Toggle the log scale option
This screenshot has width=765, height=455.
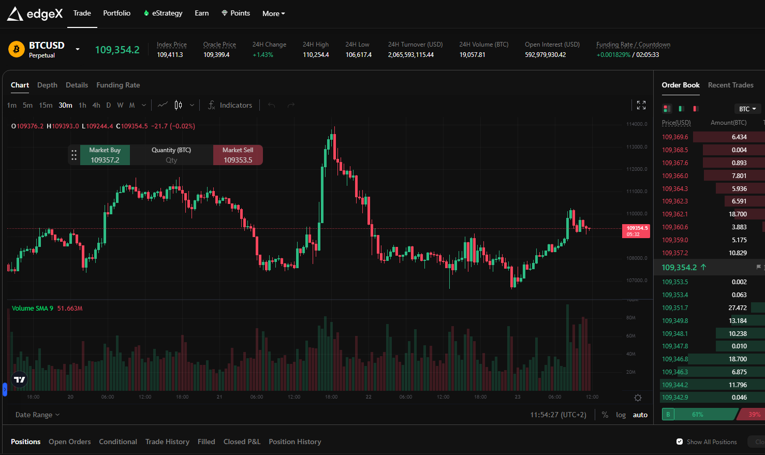(621, 415)
